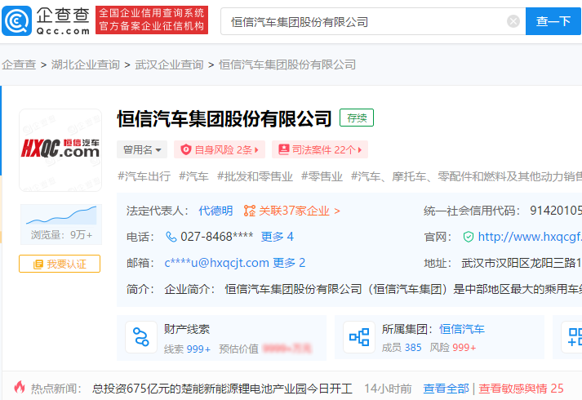The width and height of the screenshot is (582, 400).
Task: Click the 关联37家企业 network icon
Action: click(250, 211)
